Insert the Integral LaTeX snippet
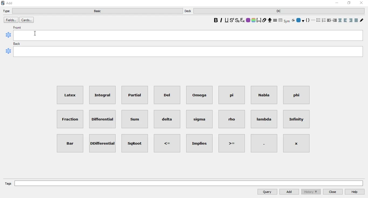368x198 pixels. point(102,95)
